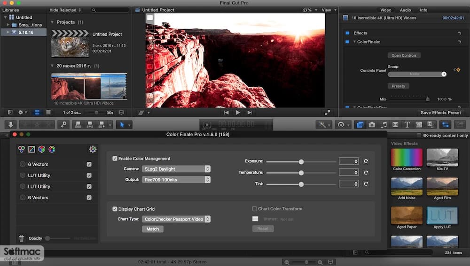
Task: Switch to the Info inspector tab
Action: [x=423, y=10]
